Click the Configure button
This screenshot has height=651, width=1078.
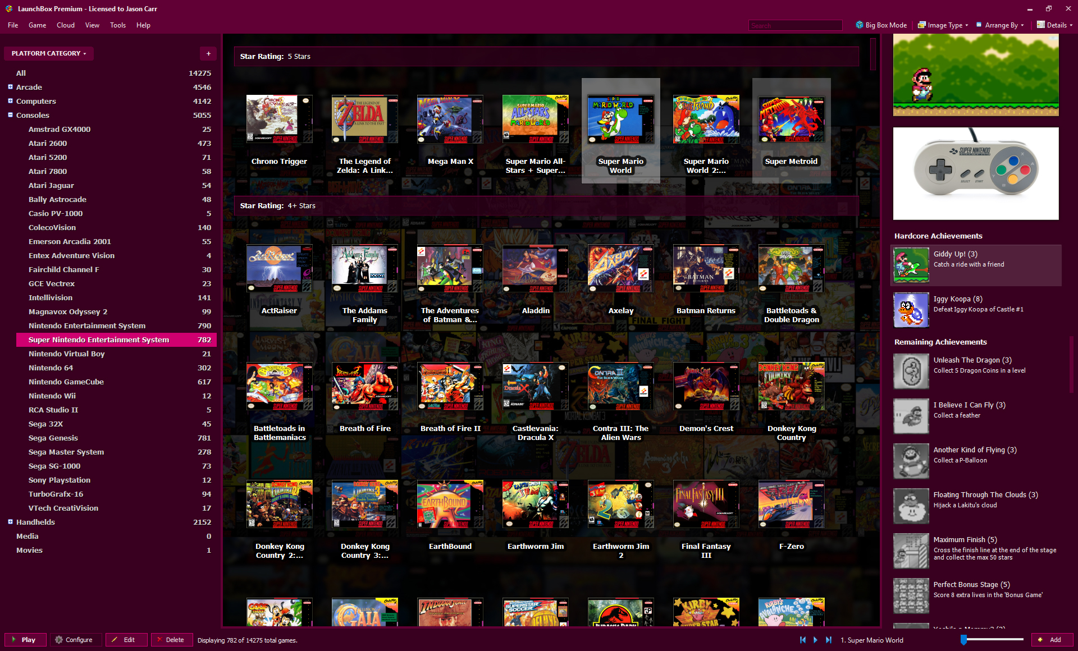pos(76,640)
